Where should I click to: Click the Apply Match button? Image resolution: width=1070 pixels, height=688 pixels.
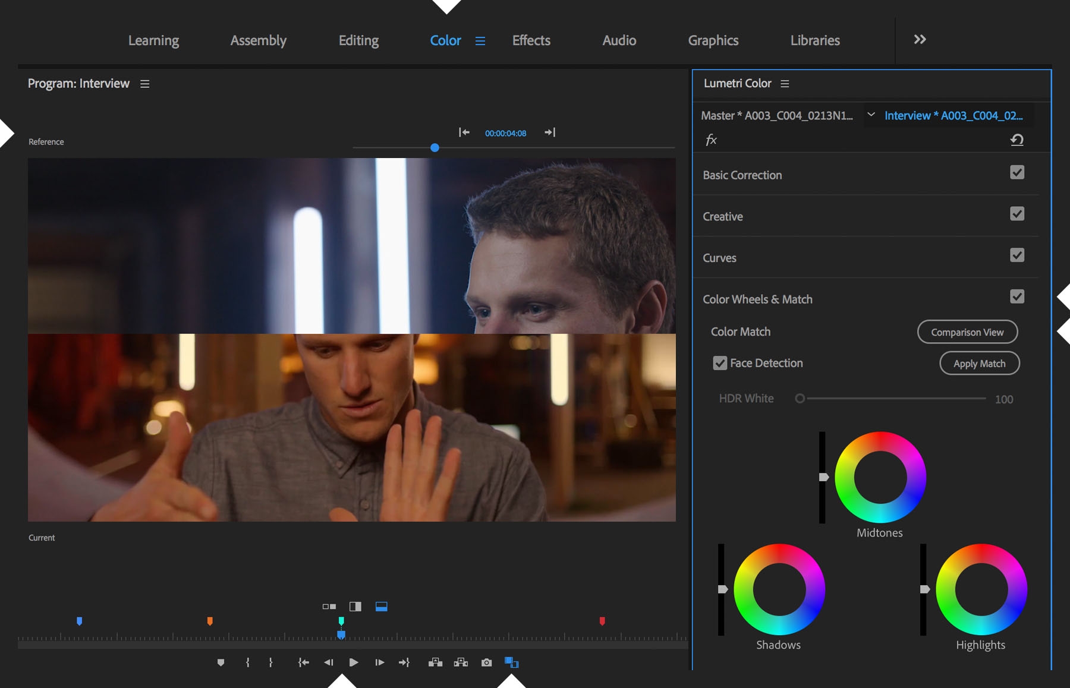coord(979,364)
